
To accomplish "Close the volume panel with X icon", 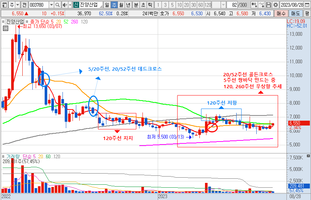I will click(x=308, y=156).
